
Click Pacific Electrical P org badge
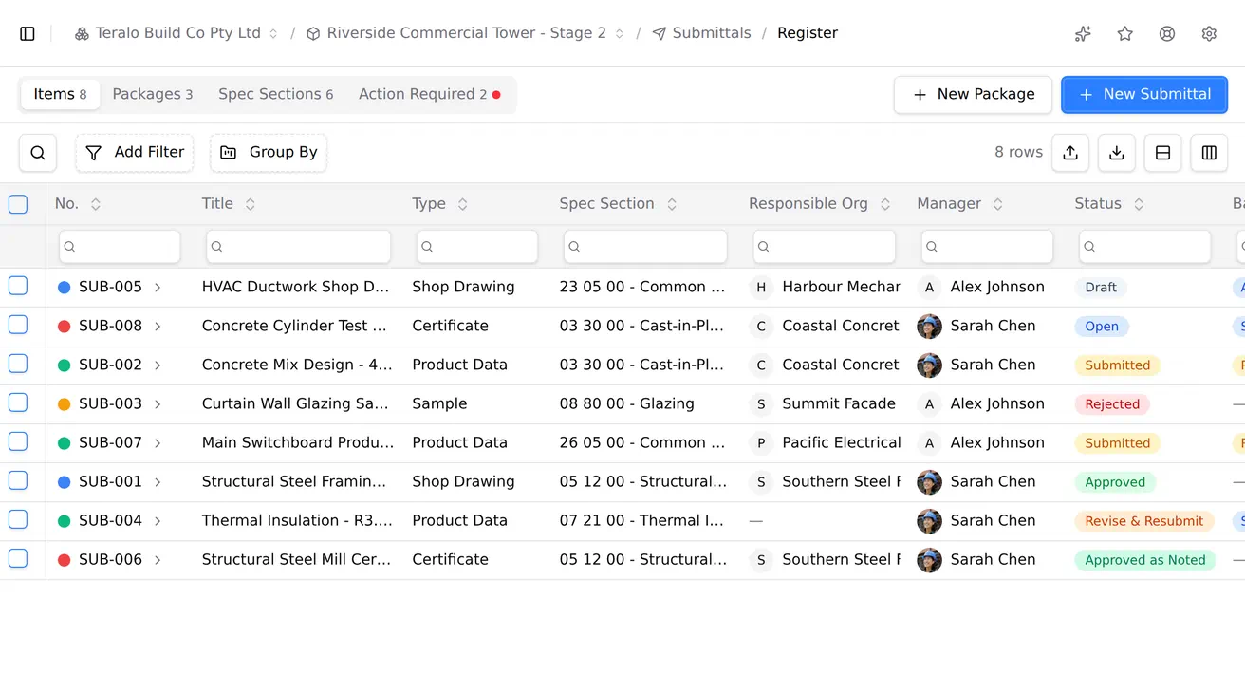[761, 443]
